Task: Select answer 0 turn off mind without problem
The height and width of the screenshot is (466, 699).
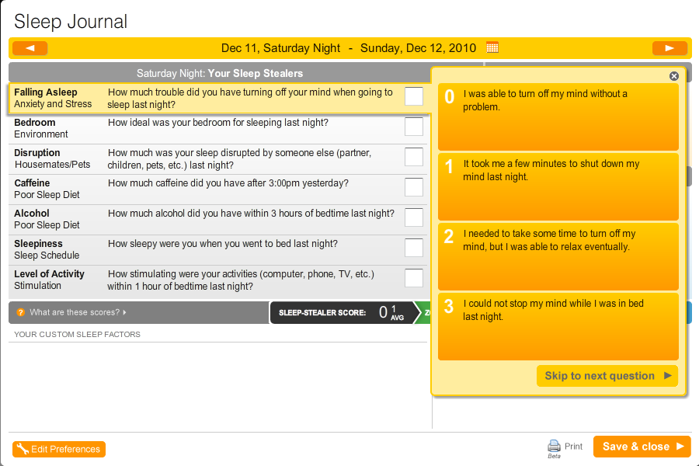Action: [x=558, y=116]
